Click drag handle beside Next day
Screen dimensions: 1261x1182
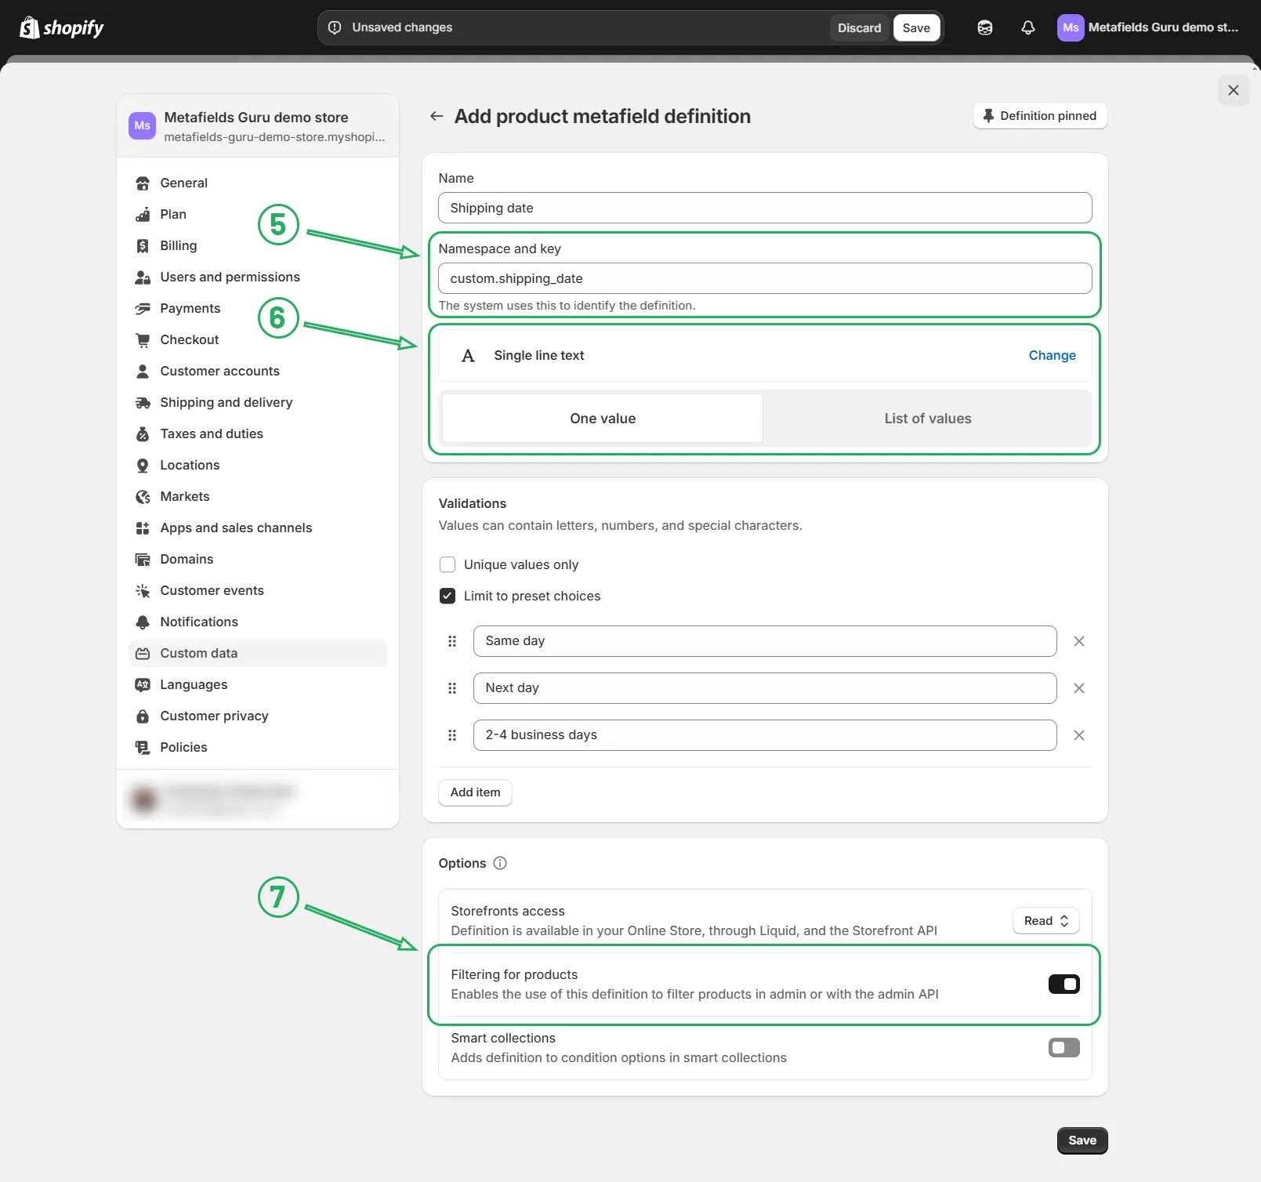click(x=452, y=688)
